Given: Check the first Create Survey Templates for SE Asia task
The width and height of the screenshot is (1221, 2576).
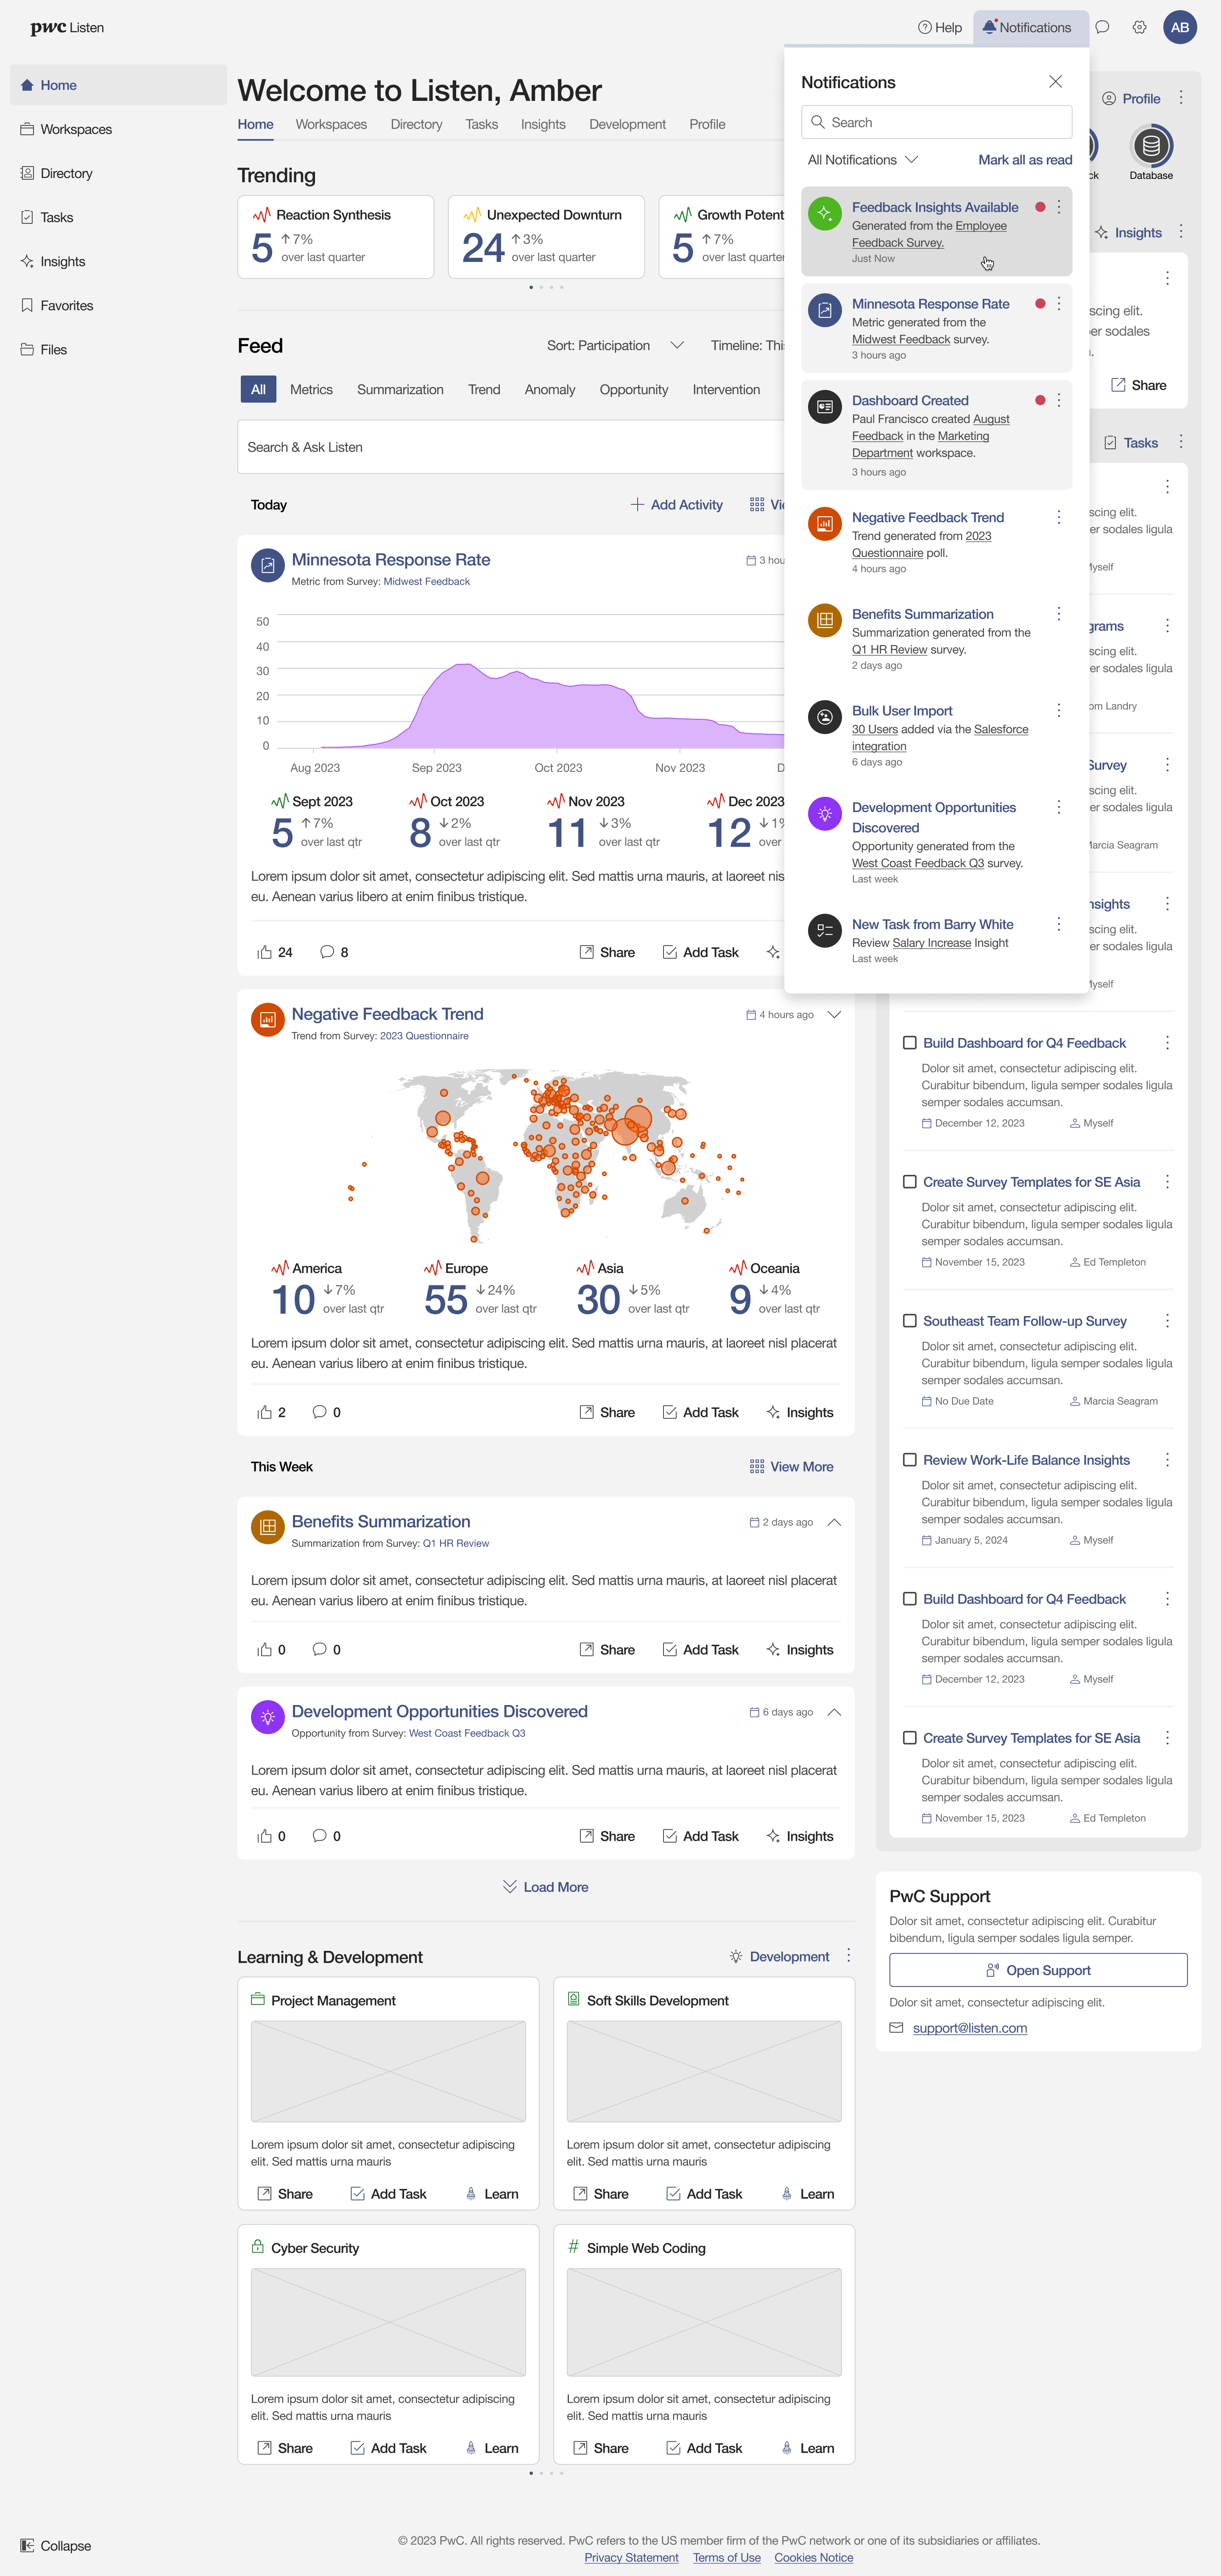Looking at the screenshot, I should [910, 1182].
